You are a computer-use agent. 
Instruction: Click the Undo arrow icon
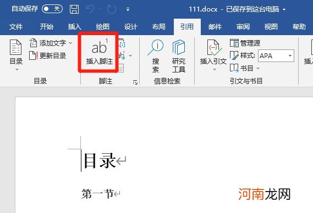coord(90,9)
